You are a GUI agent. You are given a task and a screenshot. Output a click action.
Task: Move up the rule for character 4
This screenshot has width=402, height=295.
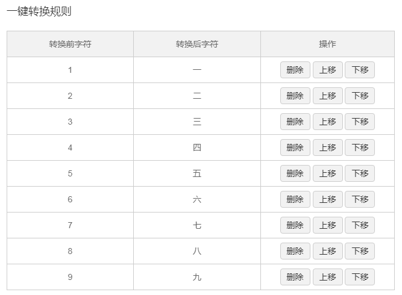328,147
